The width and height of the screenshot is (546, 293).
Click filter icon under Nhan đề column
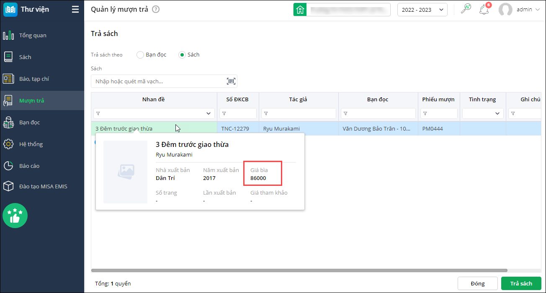point(98,113)
